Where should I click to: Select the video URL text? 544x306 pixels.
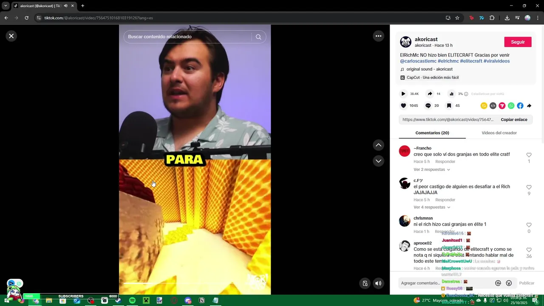[x=448, y=120]
